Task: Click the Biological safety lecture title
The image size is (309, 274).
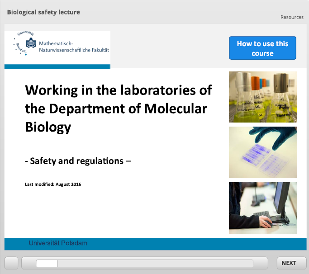Action: (x=43, y=12)
